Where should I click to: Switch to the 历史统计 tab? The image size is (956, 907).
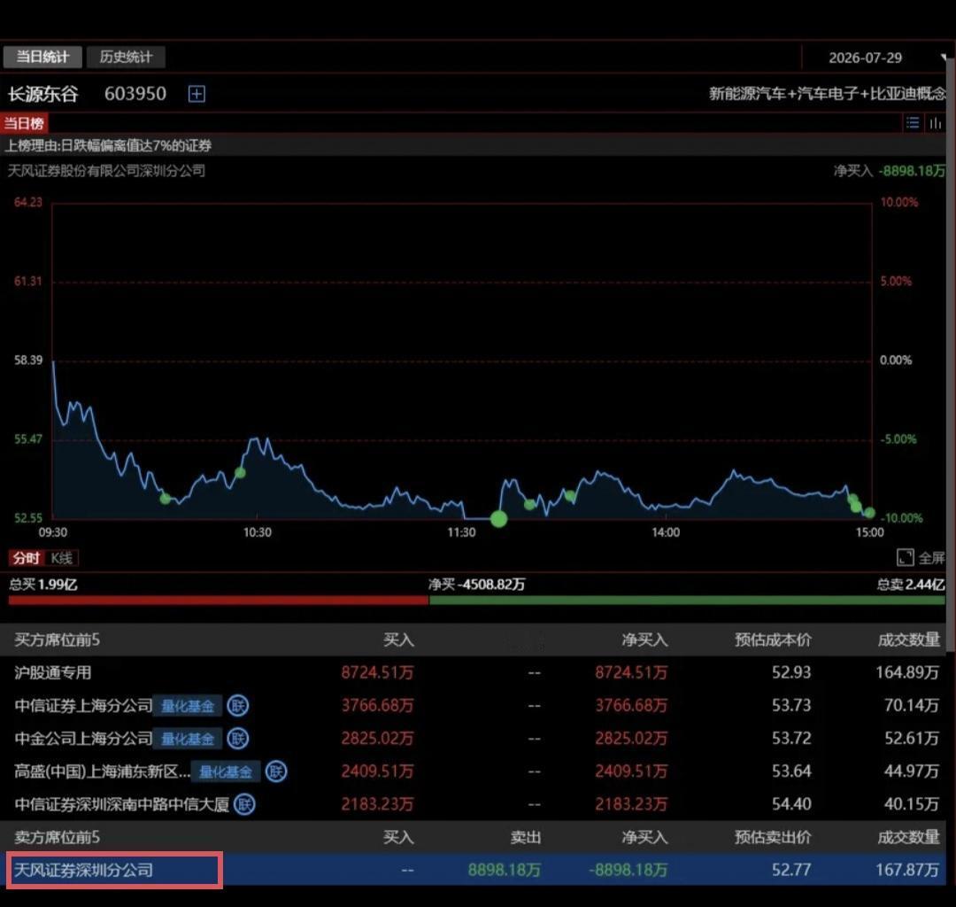[126, 57]
